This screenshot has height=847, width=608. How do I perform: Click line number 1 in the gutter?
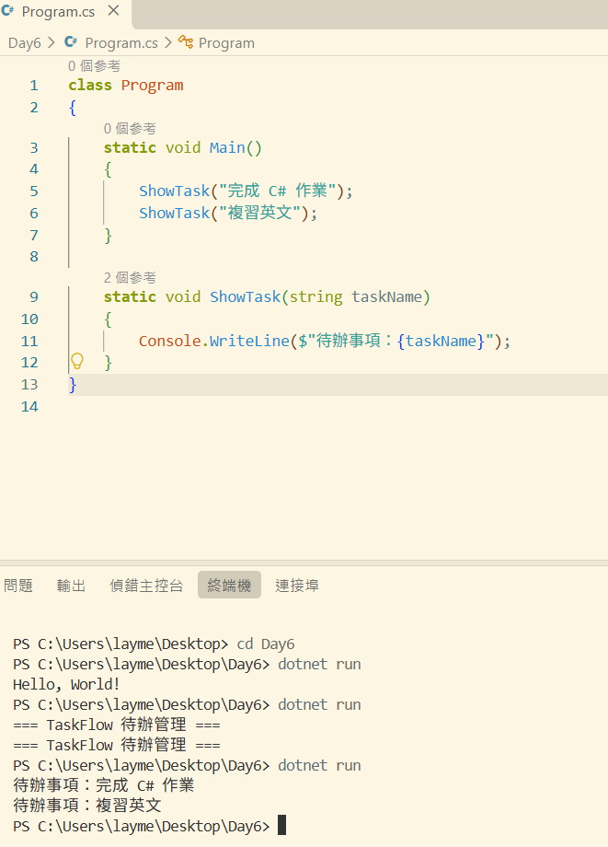[x=34, y=86]
